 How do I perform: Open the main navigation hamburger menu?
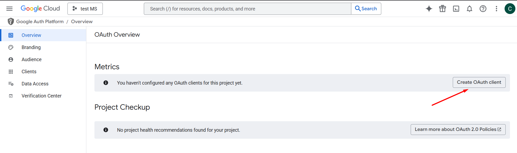click(9, 9)
